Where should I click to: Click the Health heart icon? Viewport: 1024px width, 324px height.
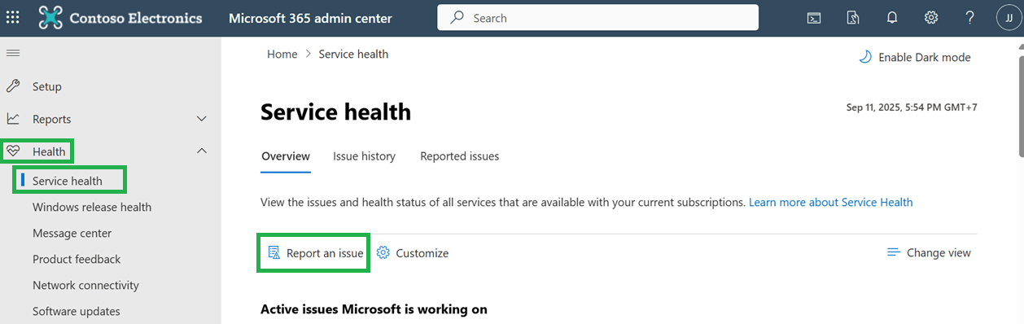coord(13,151)
